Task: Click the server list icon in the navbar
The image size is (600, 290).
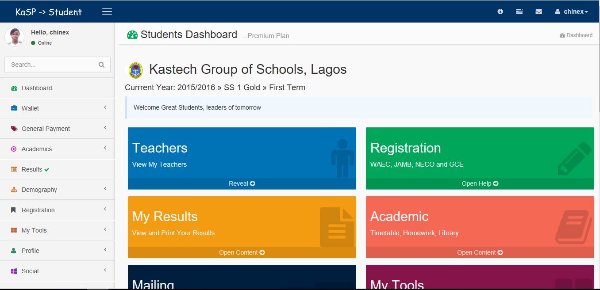Action: (x=519, y=11)
